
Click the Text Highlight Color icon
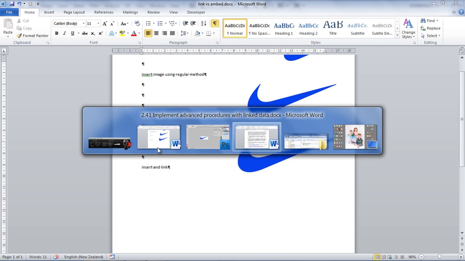pos(122,33)
